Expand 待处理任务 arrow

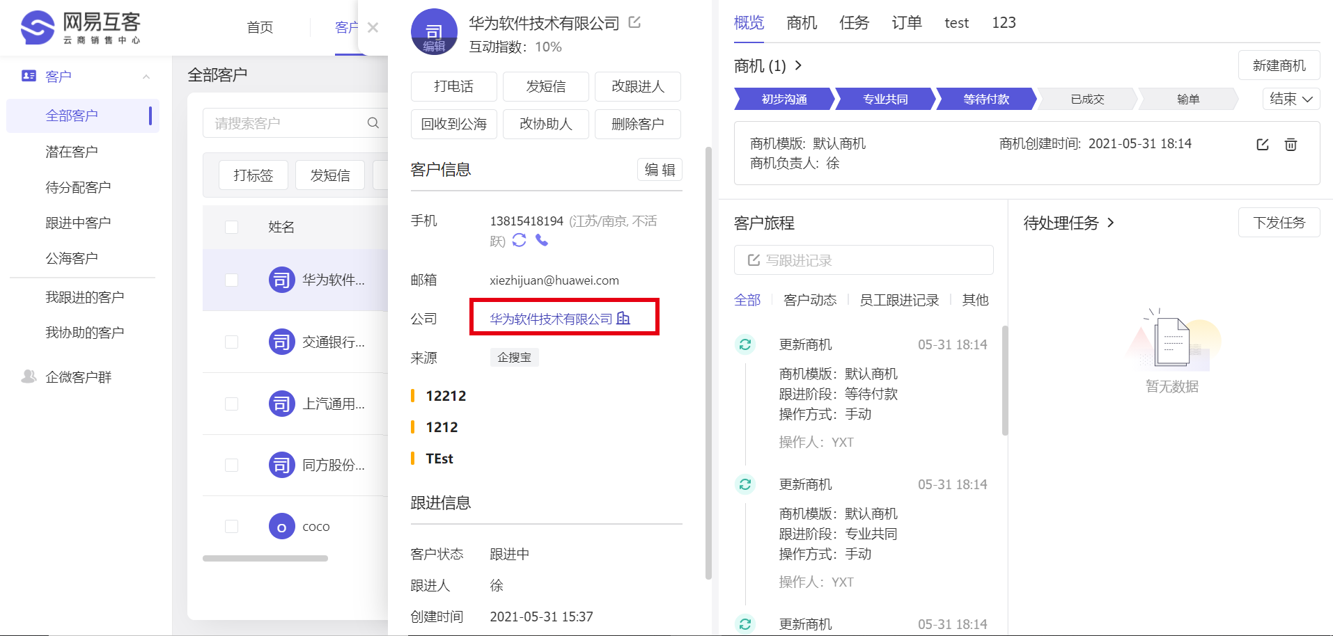click(1110, 223)
